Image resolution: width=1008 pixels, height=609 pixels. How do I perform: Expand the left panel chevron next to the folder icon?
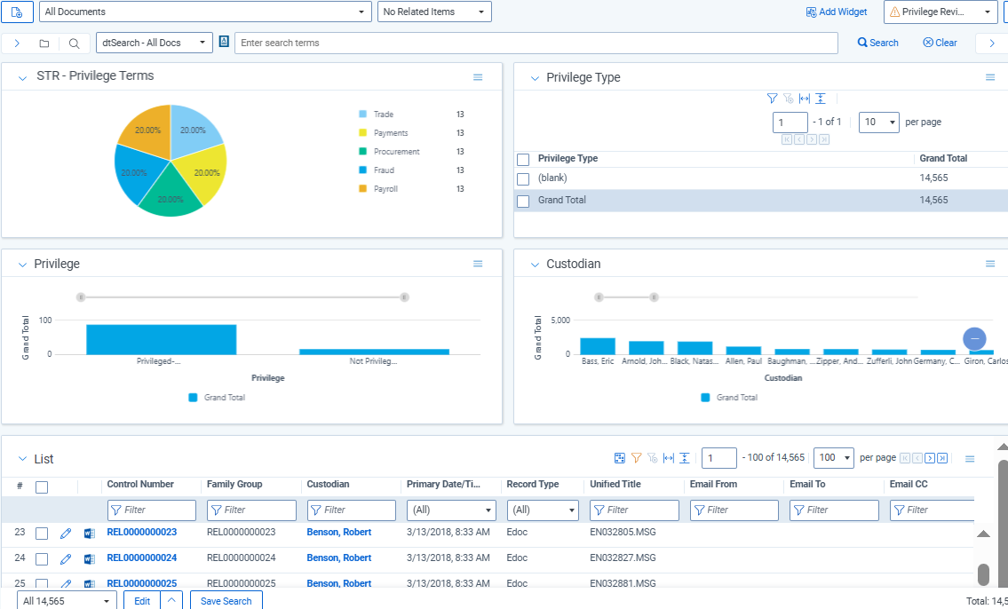(18, 43)
